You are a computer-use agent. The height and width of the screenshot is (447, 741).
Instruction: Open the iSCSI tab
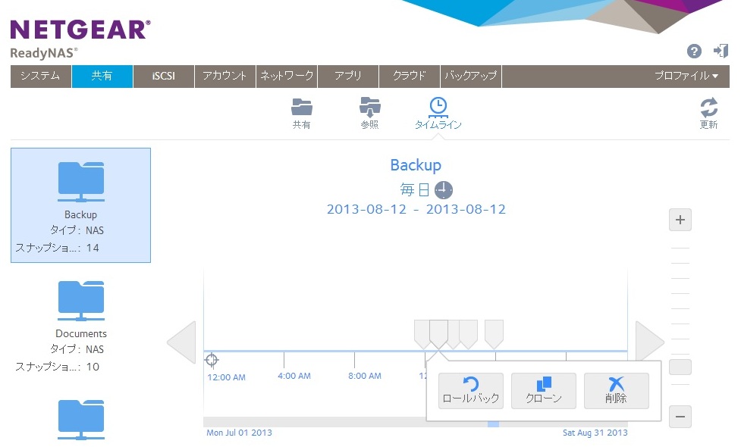[x=164, y=76]
